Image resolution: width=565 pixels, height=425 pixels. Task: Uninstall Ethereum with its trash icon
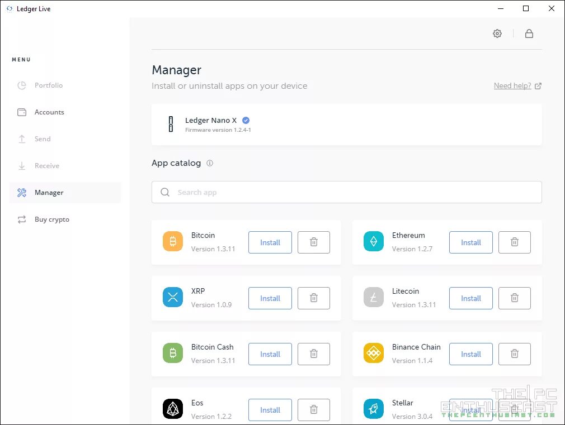tap(515, 242)
